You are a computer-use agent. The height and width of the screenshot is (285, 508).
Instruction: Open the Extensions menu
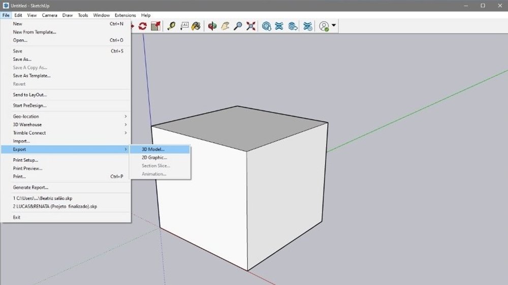pos(125,15)
